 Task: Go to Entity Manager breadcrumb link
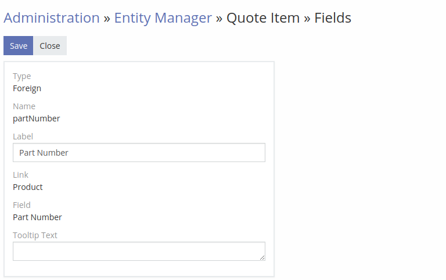(x=163, y=18)
